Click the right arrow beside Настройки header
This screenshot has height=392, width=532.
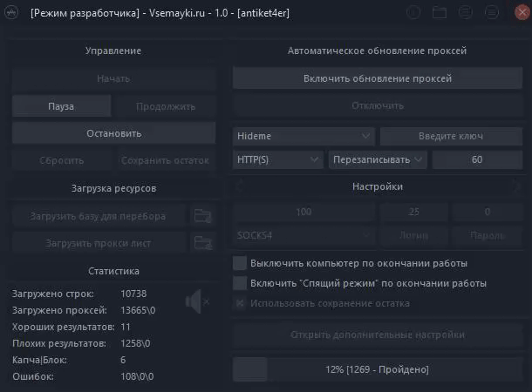[516, 186]
